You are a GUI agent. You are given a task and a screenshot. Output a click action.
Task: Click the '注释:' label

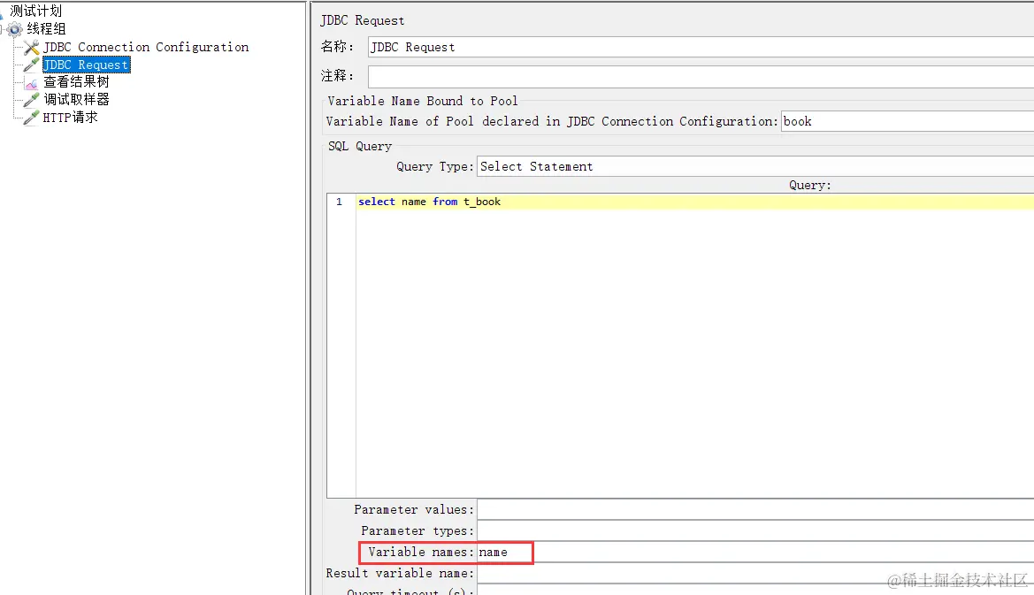pos(337,76)
